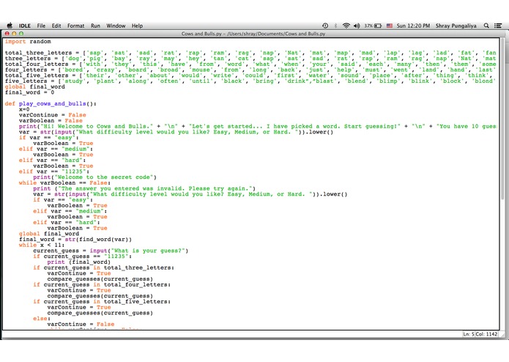The image size is (509, 362).
Task: Open the Edit menu
Action: pos(56,26)
